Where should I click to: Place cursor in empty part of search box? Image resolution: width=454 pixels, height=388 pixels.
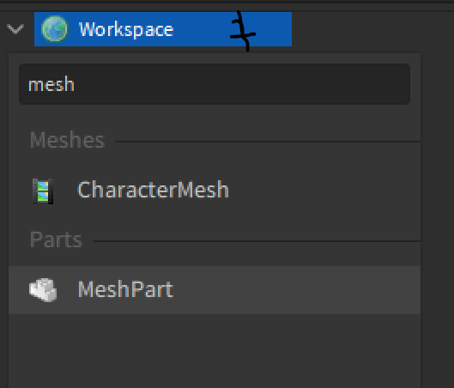[242, 84]
